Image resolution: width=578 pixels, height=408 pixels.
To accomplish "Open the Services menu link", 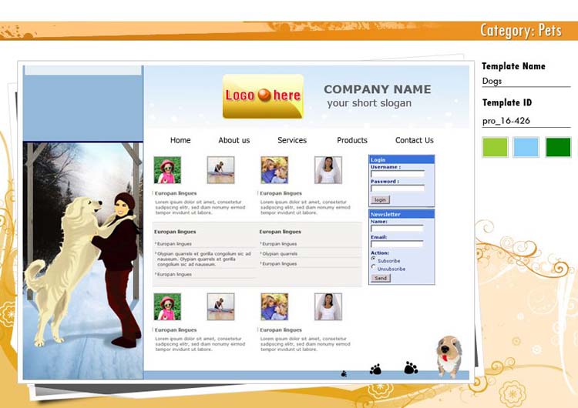I will click(x=292, y=140).
